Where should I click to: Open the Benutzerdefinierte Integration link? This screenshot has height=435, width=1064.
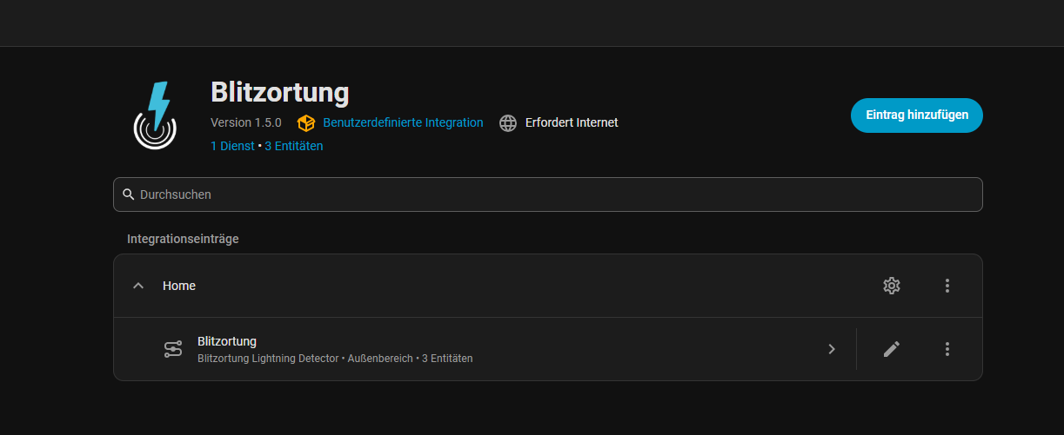[403, 122]
